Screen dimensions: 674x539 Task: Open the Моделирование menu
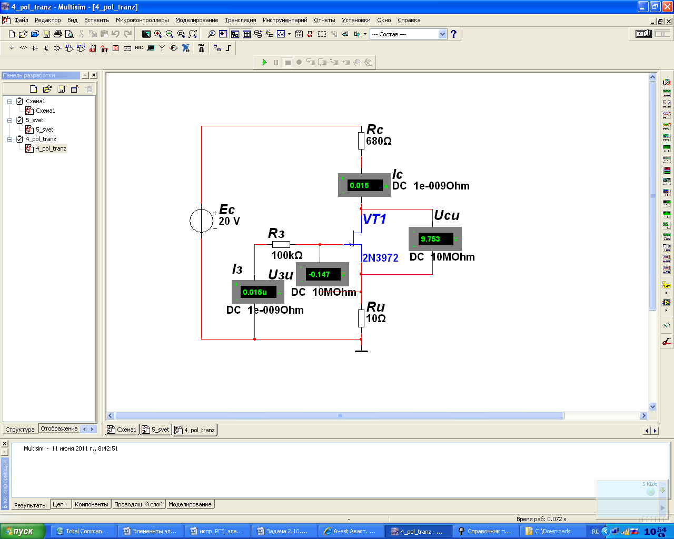pos(196,20)
